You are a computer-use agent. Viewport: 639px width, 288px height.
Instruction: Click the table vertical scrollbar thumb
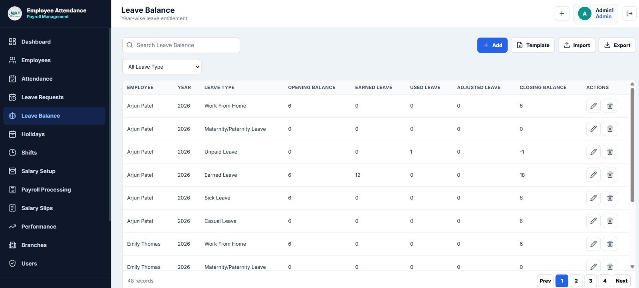click(632, 145)
